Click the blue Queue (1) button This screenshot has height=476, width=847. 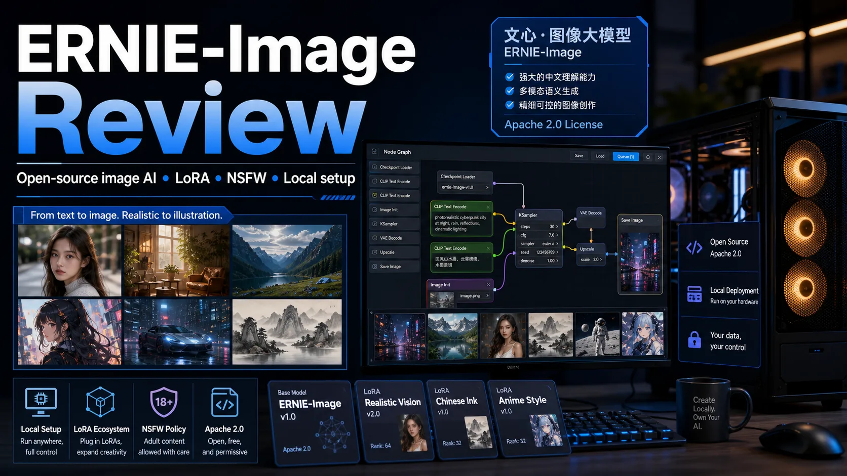626,157
